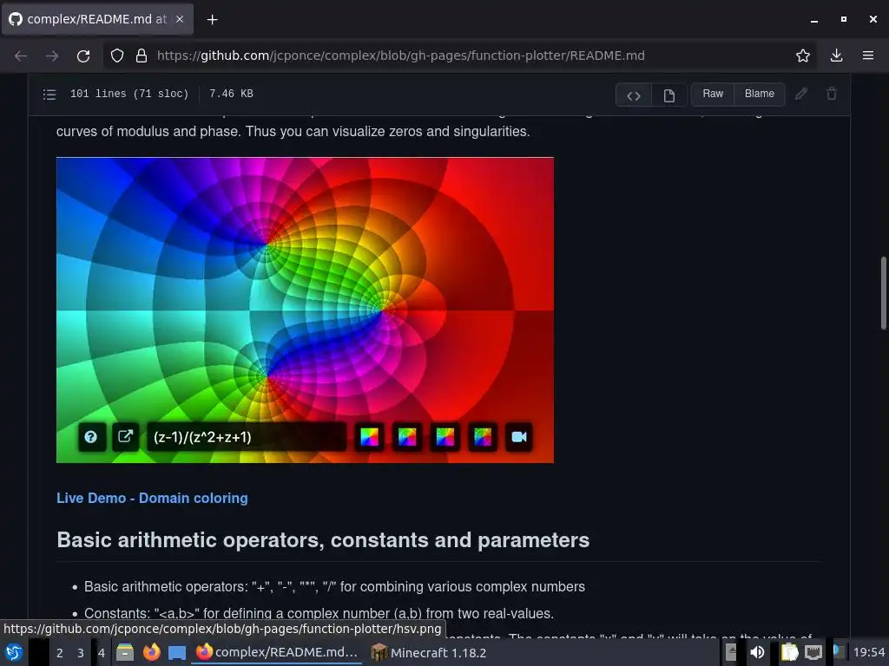Screen dimensions: 889x666
Task: Open the removable media tray icon
Action: coord(731,652)
